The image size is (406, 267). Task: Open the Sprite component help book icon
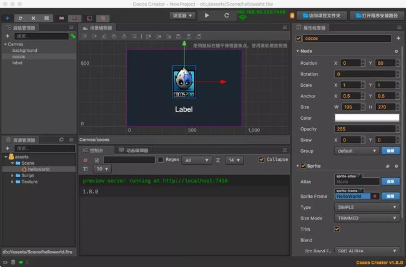coord(387,166)
